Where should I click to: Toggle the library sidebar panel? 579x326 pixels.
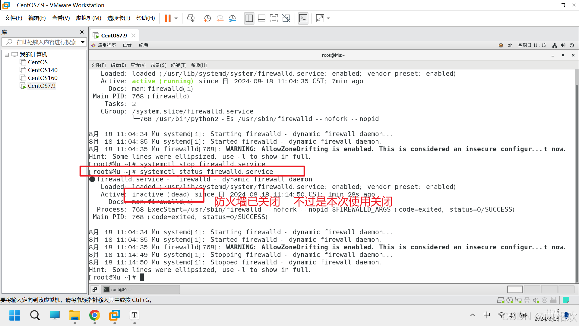[249, 18]
